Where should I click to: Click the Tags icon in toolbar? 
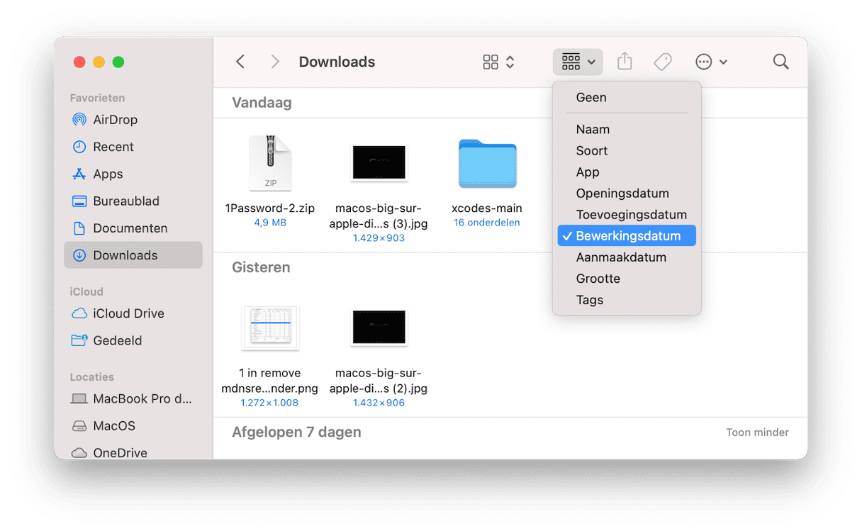click(662, 62)
